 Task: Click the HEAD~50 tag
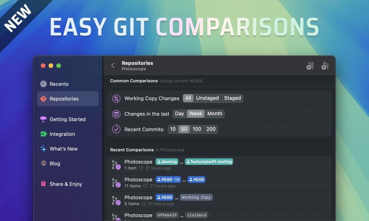[x=168, y=179]
